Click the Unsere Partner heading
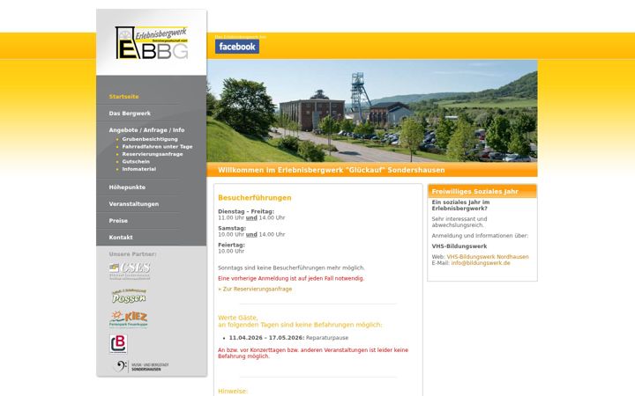The height and width of the screenshot is (396, 635). pos(132,254)
